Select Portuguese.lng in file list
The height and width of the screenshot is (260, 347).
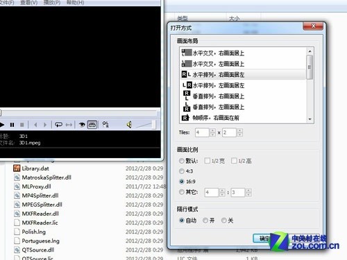click(40, 241)
